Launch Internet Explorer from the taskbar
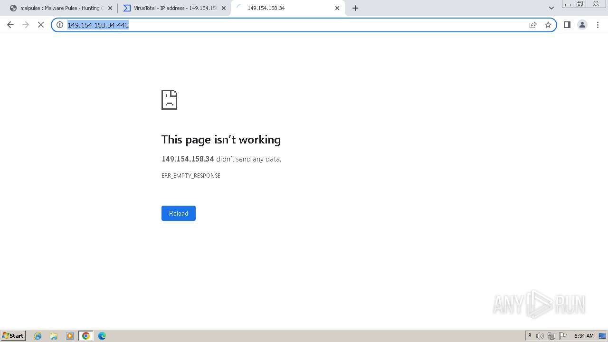This screenshot has height=342, width=608. pos(38,336)
